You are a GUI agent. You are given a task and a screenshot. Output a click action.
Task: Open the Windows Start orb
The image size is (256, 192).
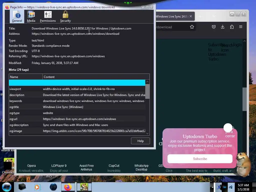pos(7,187)
